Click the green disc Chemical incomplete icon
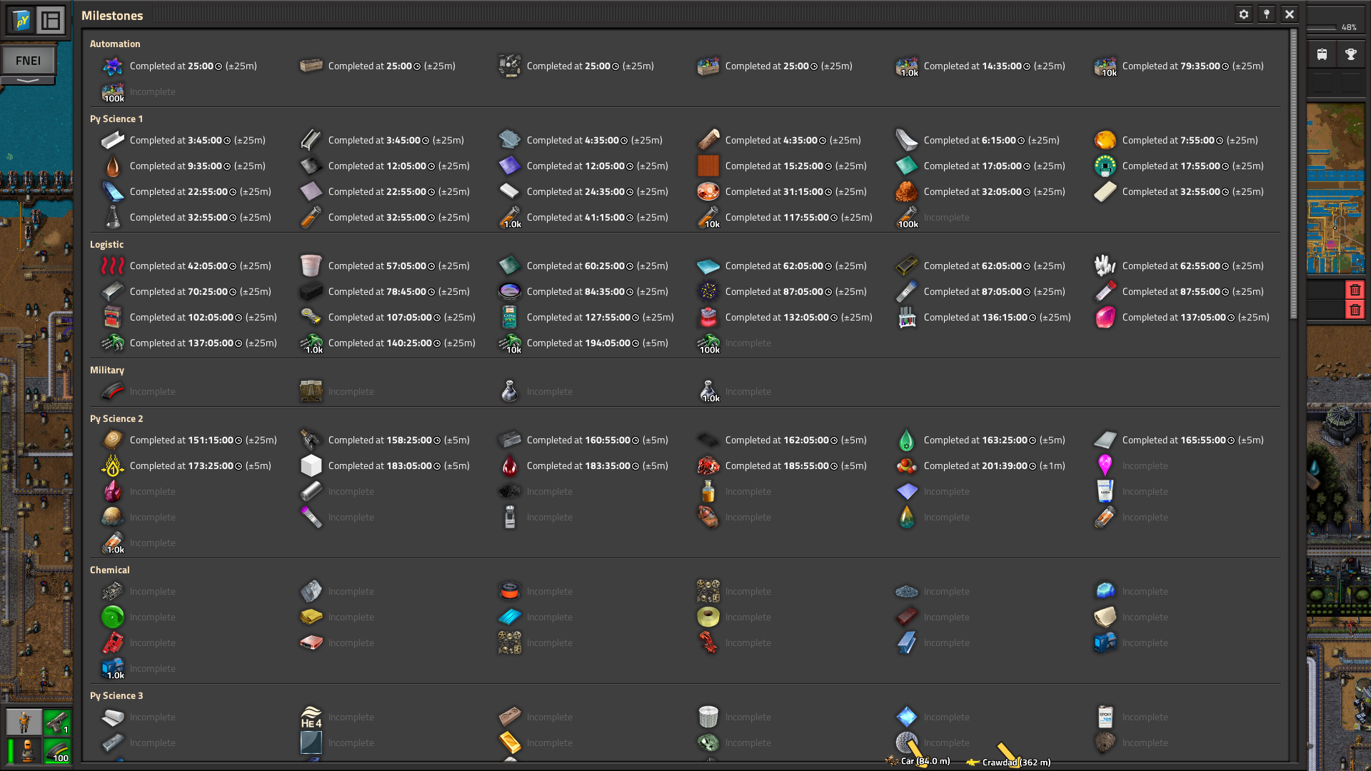Viewport: 1371px width, 771px height. click(x=113, y=618)
